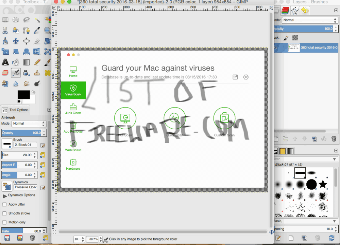This screenshot has width=340, height=245.
Task: Open the Basic tag assignment dropdown arrow
Action: point(334,221)
